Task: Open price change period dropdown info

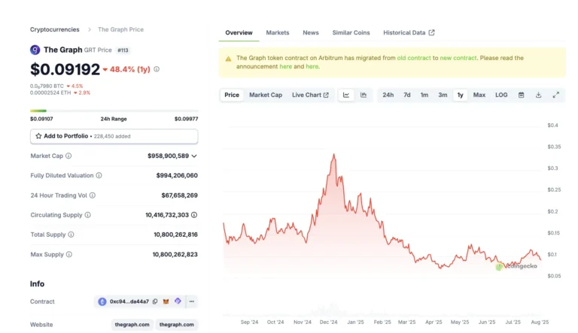Action: (157, 69)
